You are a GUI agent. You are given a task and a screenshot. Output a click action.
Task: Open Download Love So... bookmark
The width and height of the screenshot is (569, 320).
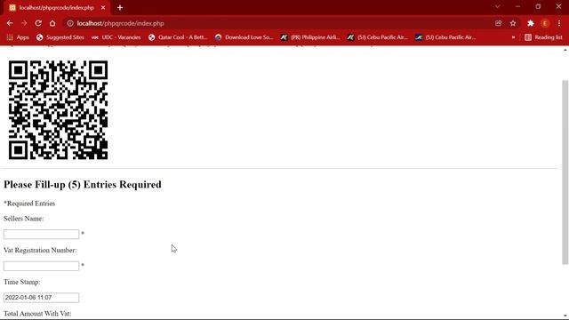pyautogui.click(x=244, y=37)
